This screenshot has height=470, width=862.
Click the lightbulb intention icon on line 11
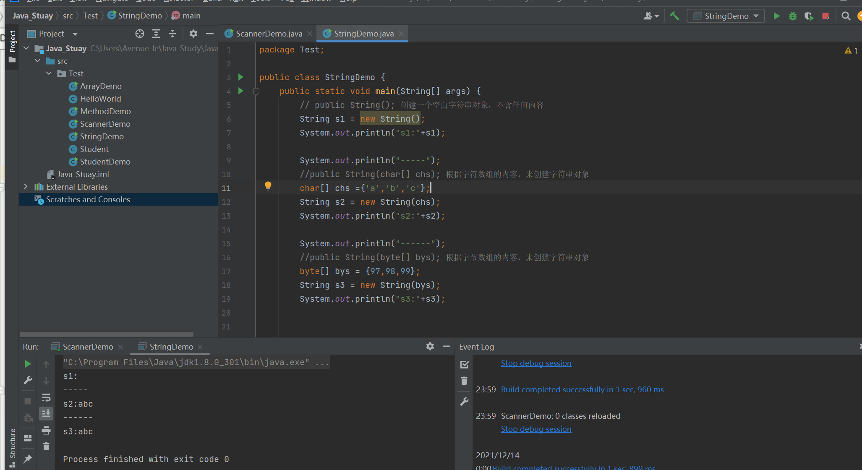268,186
